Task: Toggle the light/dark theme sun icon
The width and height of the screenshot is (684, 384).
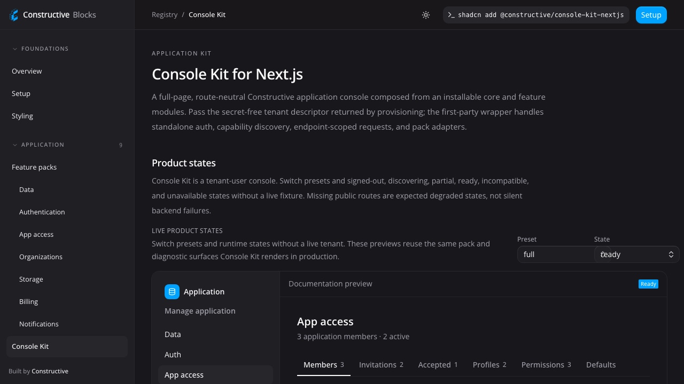Action: click(426, 15)
